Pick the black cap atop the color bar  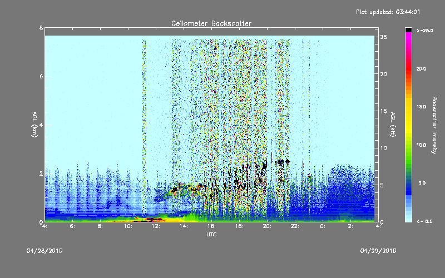pyautogui.click(x=408, y=29)
